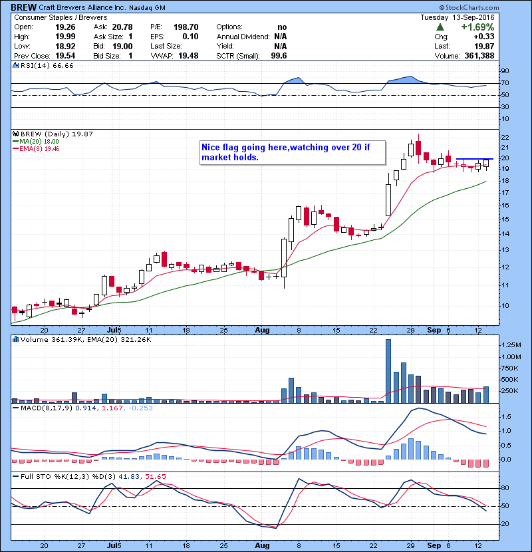Click the BREW ticker symbol title

point(23,7)
